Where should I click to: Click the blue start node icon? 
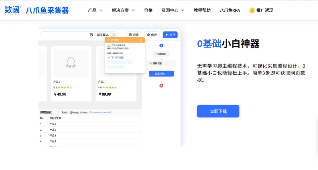tap(161, 46)
